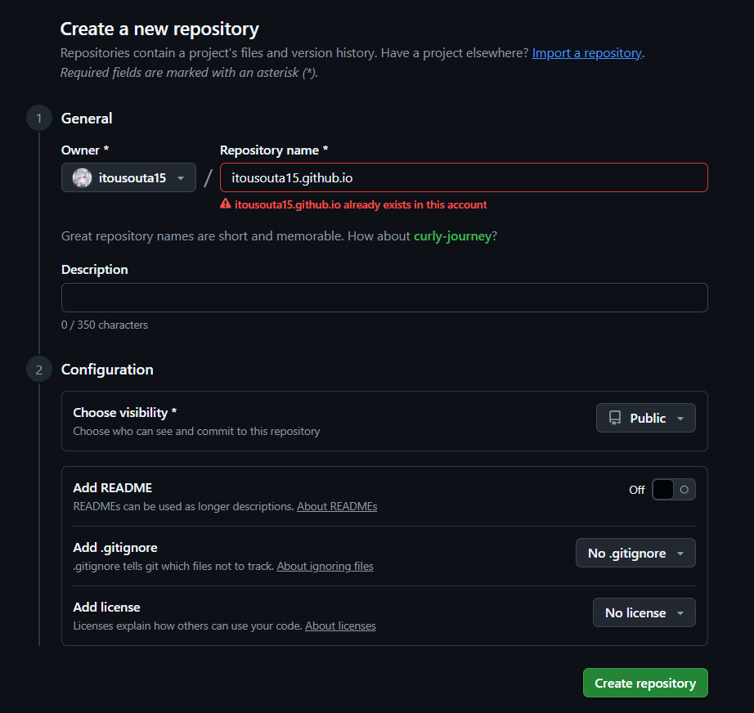The image size is (754, 713).
Task: Click the owner avatar icon
Action: 82,177
